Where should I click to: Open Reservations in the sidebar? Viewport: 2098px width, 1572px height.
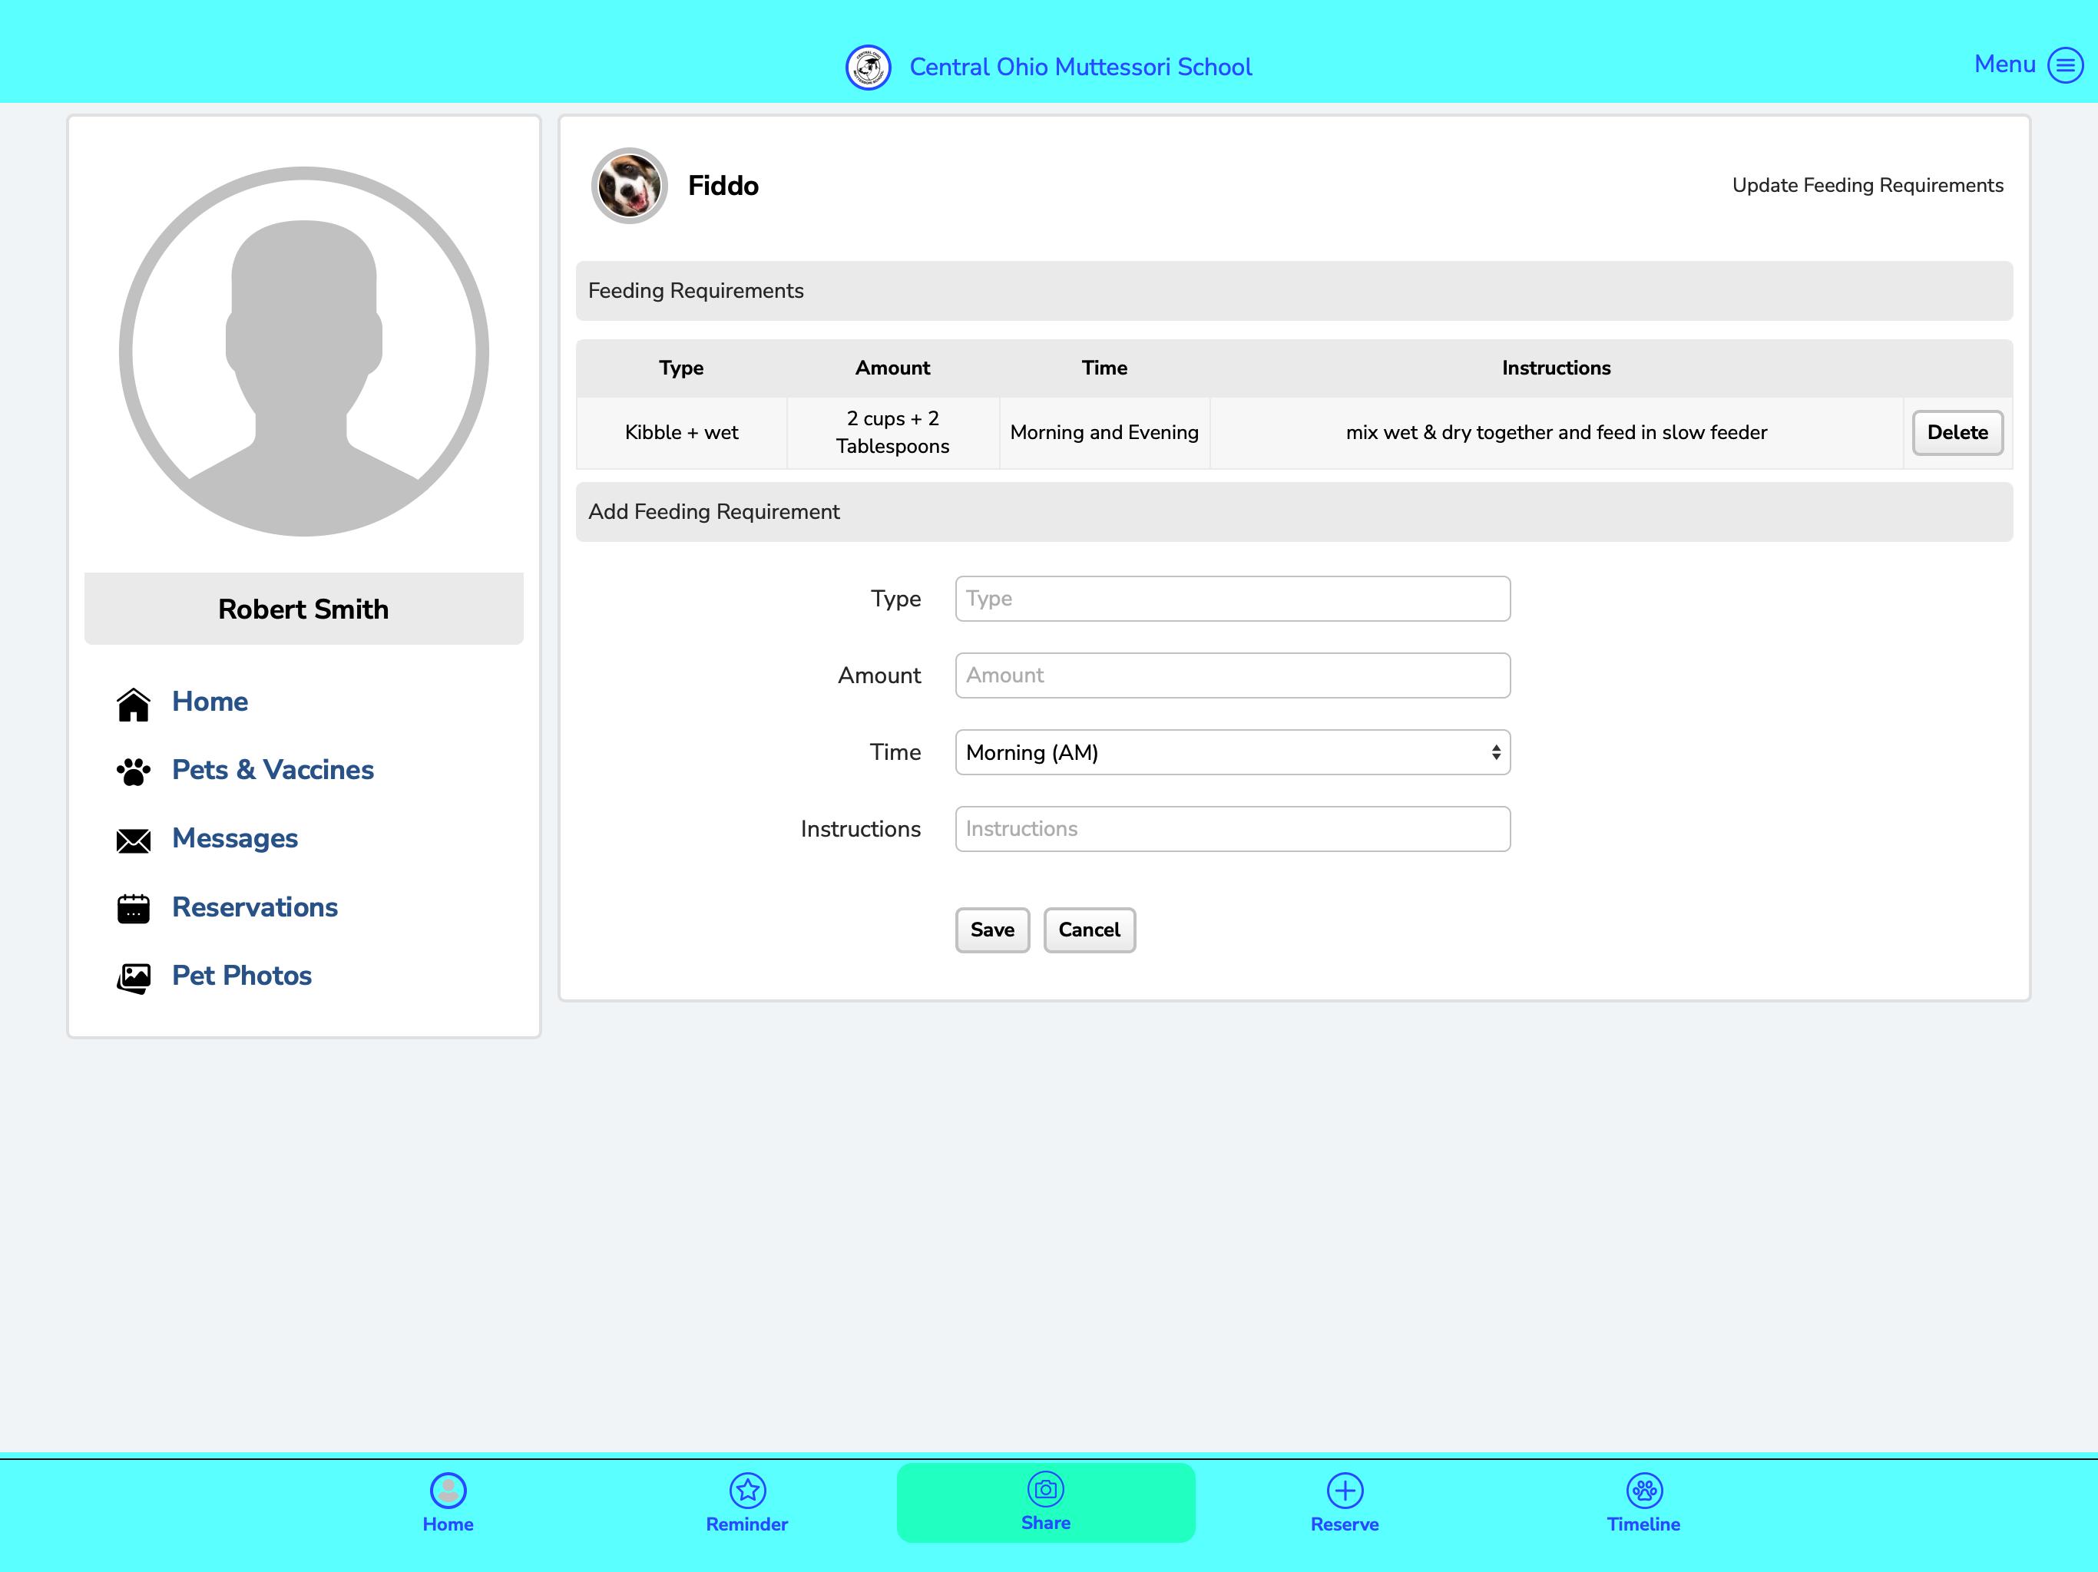click(x=255, y=907)
